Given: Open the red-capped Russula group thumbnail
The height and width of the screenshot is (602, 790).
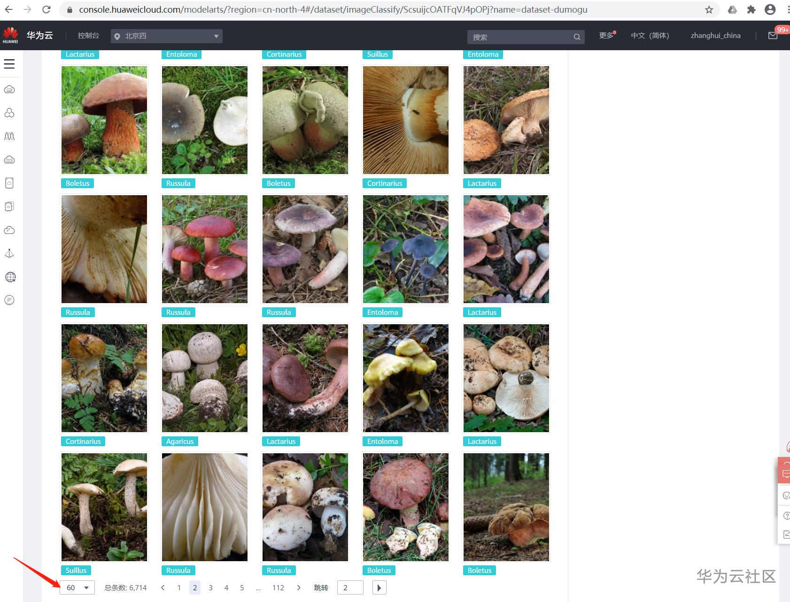Looking at the screenshot, I should pos(205,249).
